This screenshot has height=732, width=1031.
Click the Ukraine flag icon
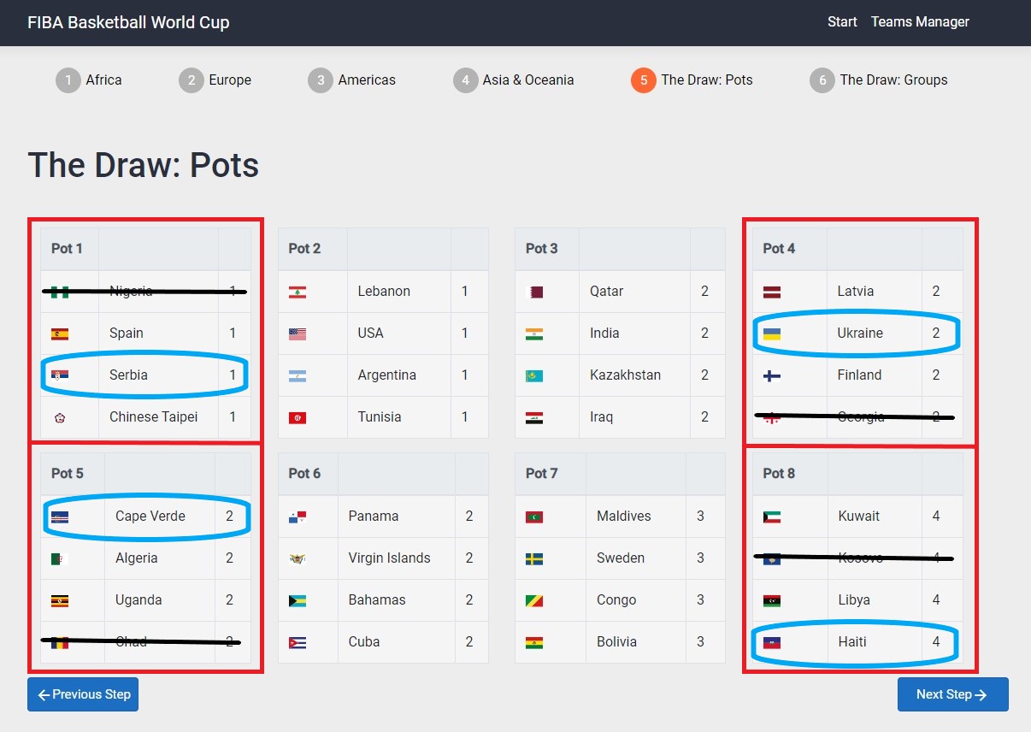click(x=772, y=334)
